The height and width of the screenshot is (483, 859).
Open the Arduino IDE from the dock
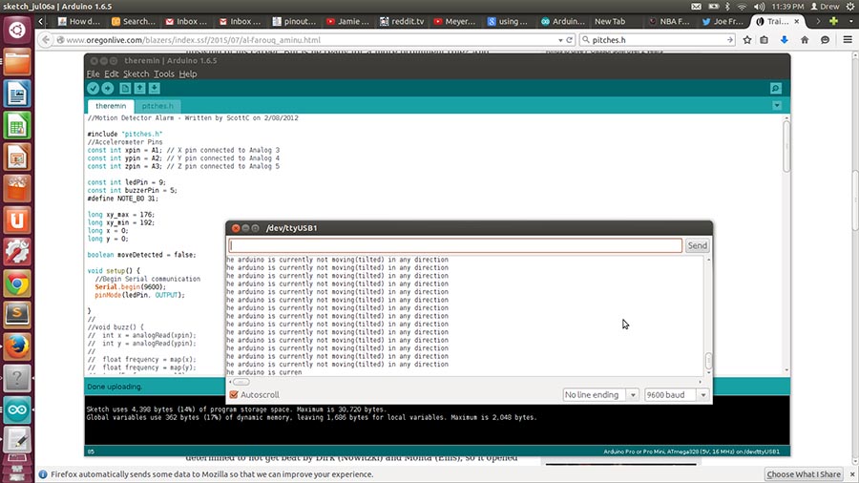coord(17,409)
